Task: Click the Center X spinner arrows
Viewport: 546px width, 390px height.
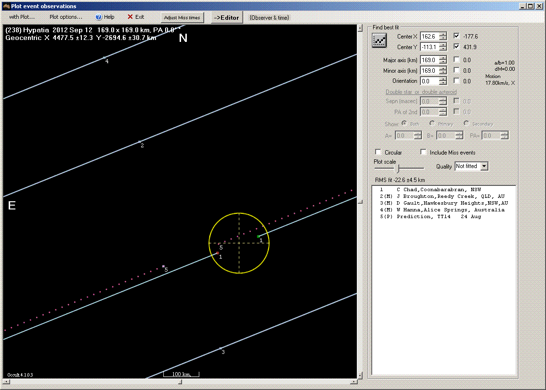Action: coord(442,36)
